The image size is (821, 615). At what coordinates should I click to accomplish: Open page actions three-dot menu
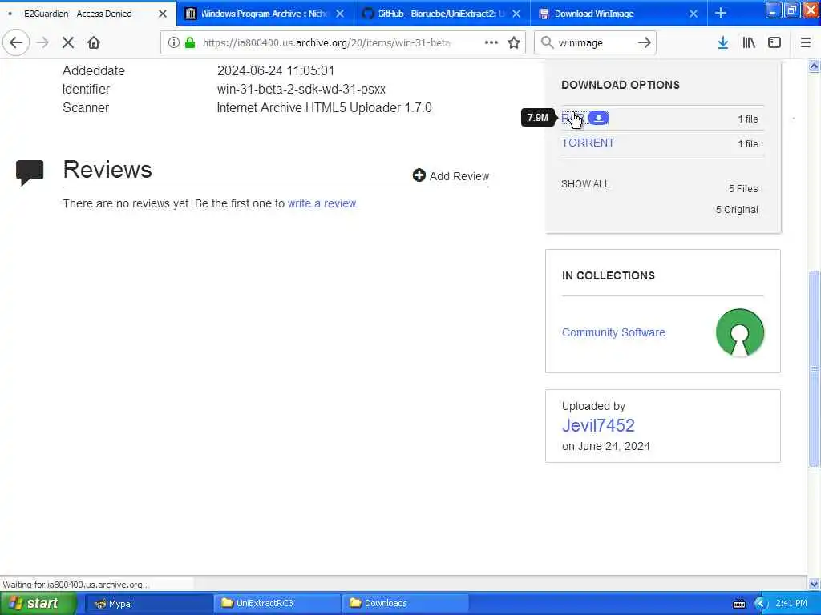tap(491, 42)
